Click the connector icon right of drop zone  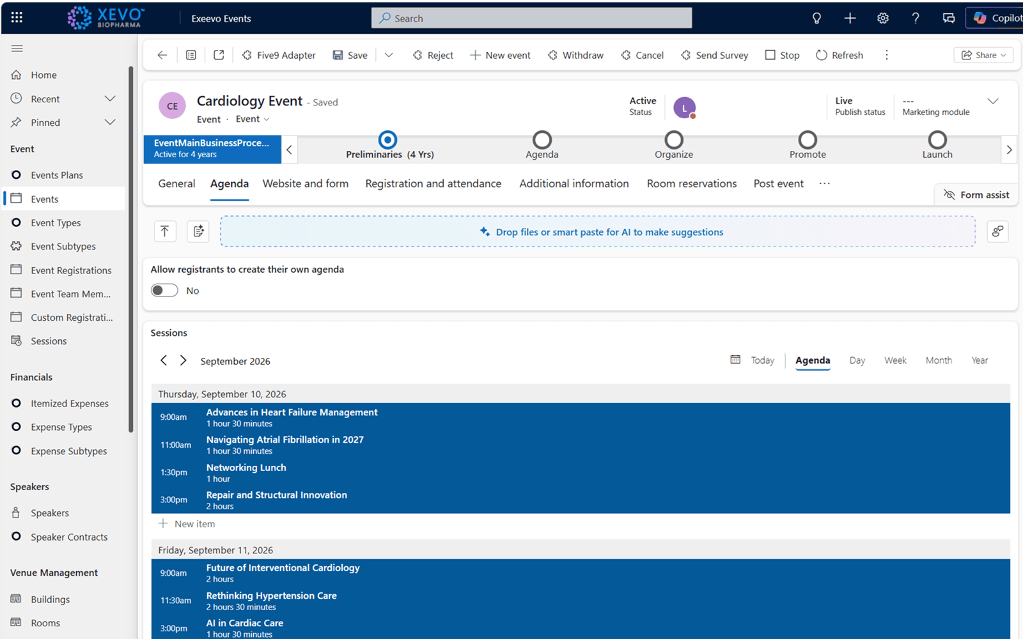point(997,231)
